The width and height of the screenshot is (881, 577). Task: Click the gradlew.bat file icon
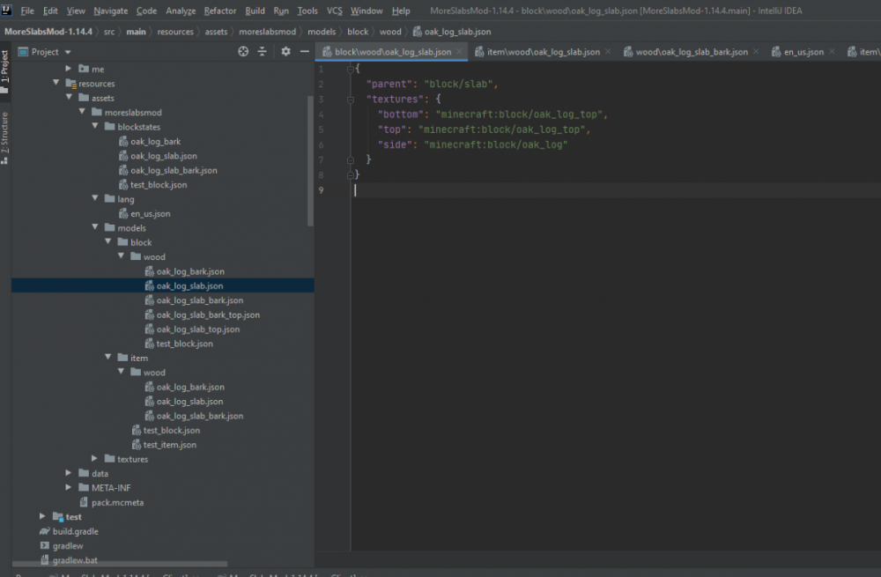tap(45, 560)
